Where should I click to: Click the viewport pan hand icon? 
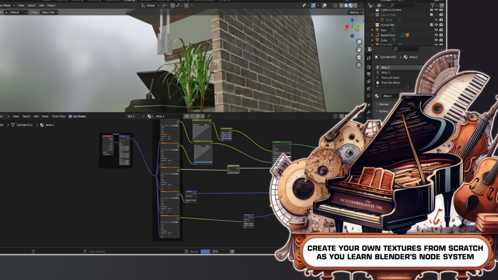coord(359,50)
